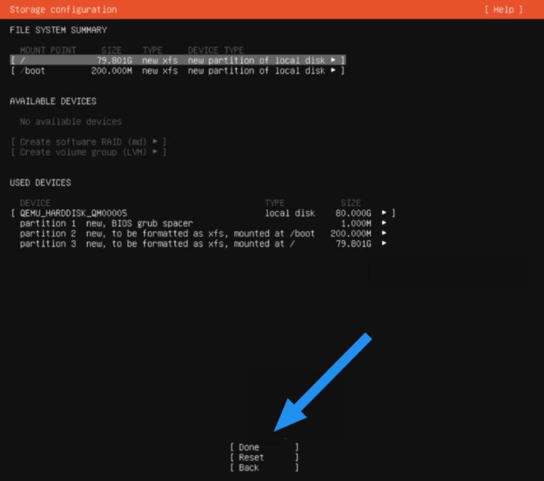
Task: Select QEMU_HARDDISK_QM00005 device name
Action: 73,213
